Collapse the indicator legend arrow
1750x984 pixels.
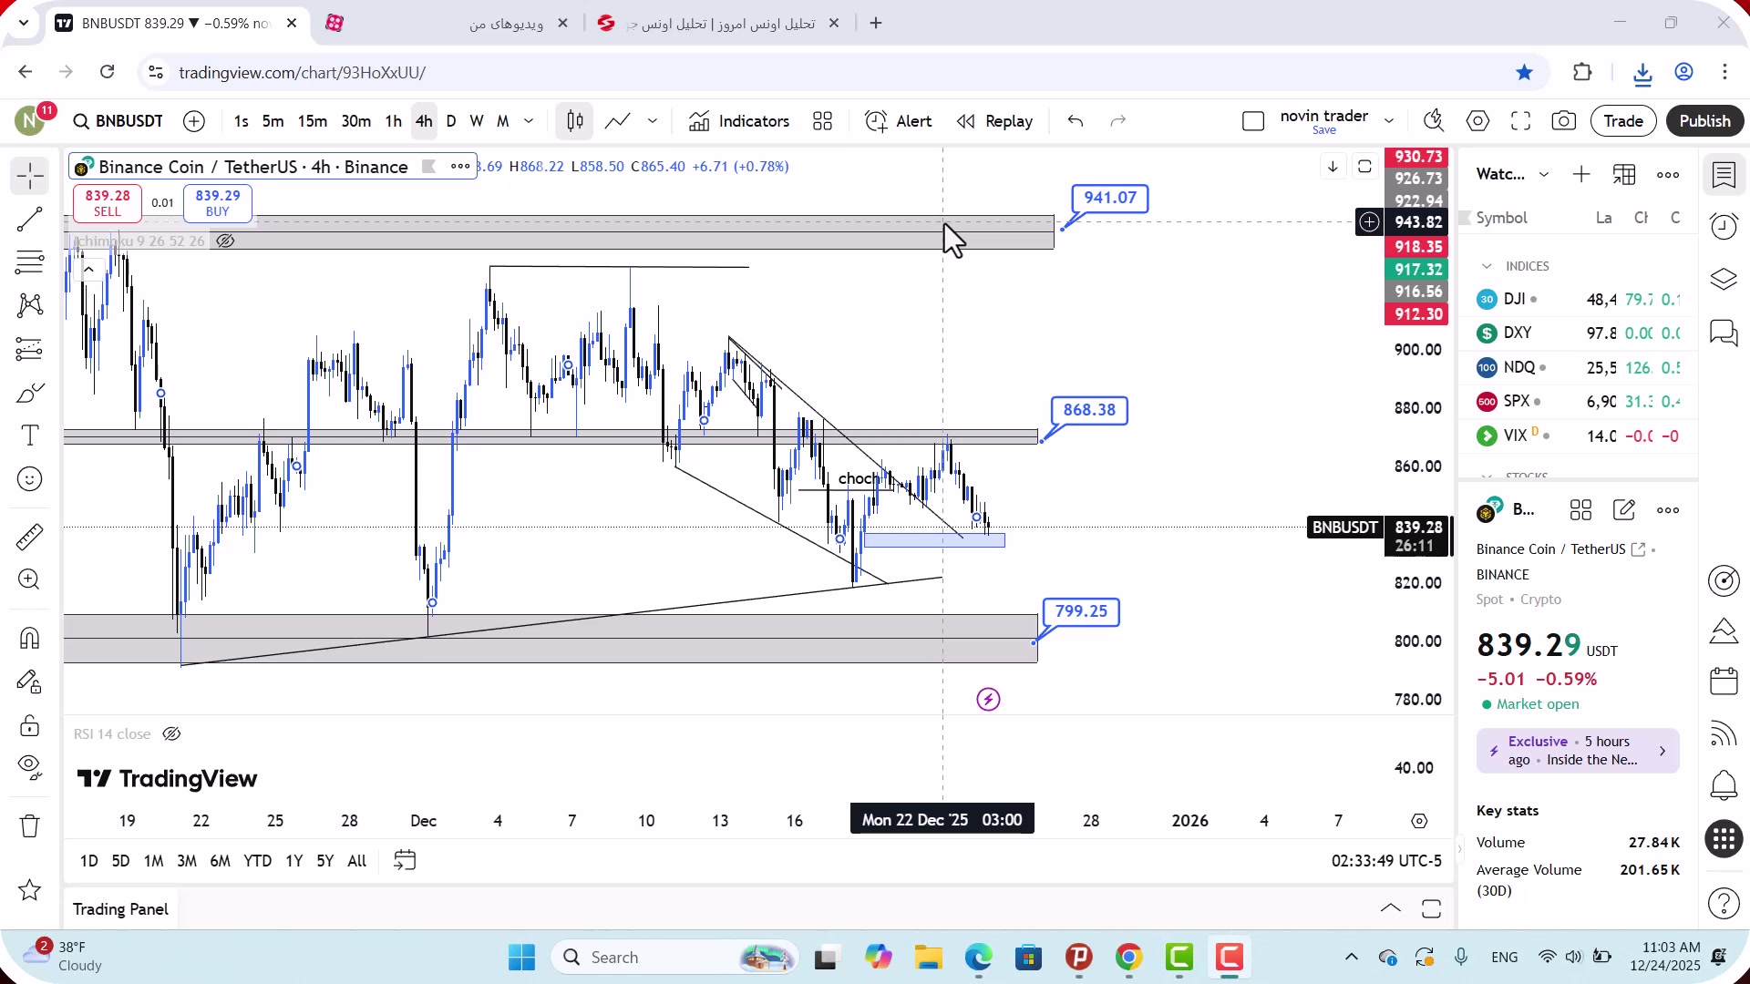(88, 270)
